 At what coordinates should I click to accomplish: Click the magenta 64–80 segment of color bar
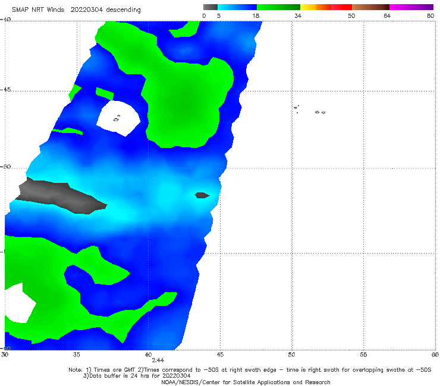point(411,7)
